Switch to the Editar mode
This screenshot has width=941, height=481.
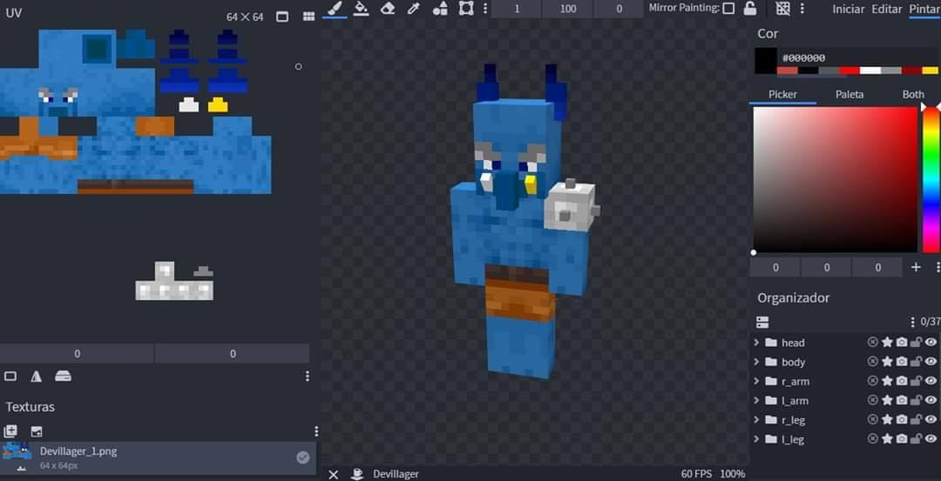click(x=886, y=9)
